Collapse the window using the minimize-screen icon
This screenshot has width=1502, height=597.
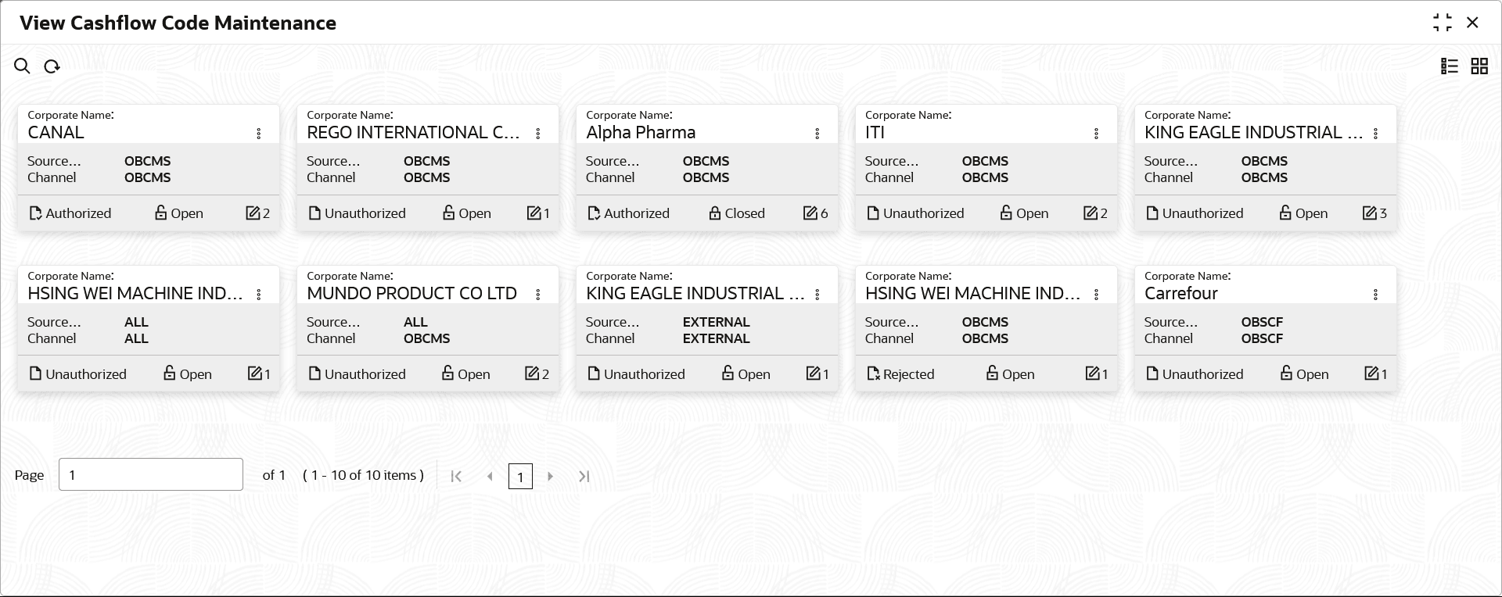[1442, 23]
